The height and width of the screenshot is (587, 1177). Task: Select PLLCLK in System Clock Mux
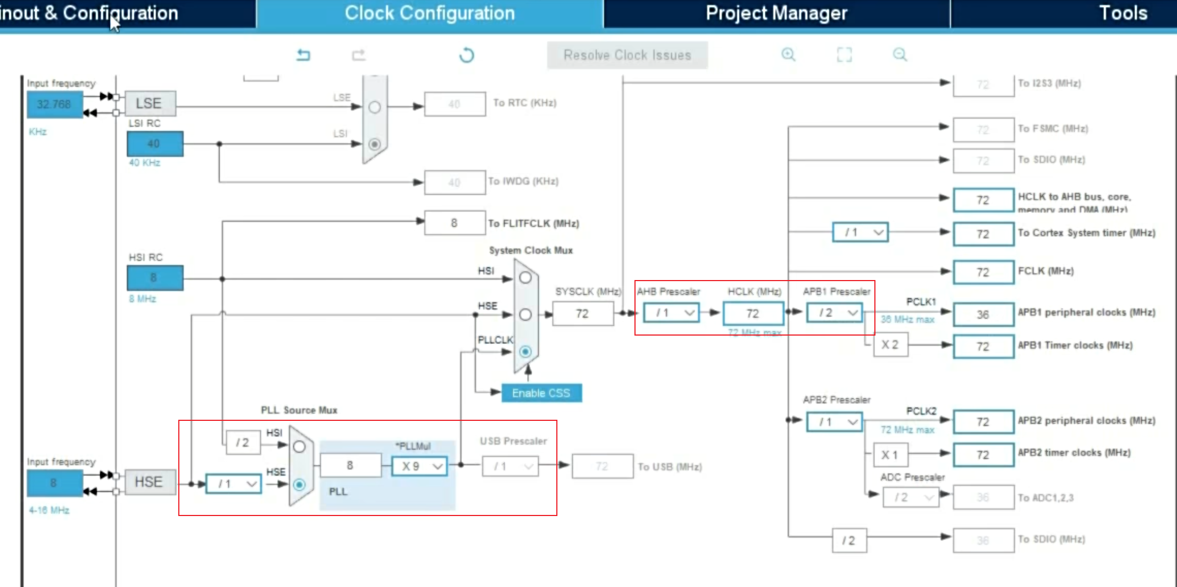525,352
